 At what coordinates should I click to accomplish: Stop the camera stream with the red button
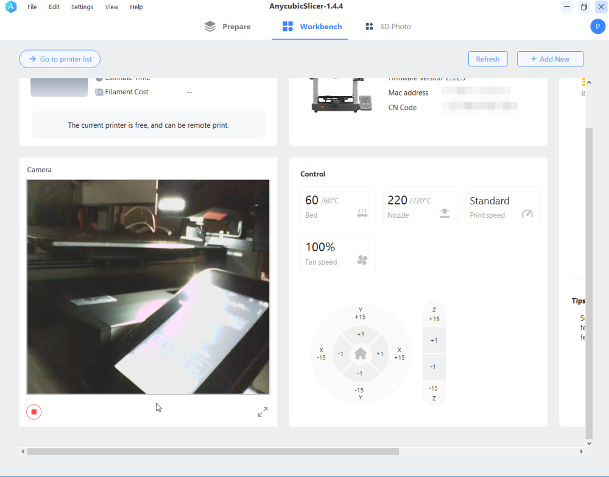[33, 412]
